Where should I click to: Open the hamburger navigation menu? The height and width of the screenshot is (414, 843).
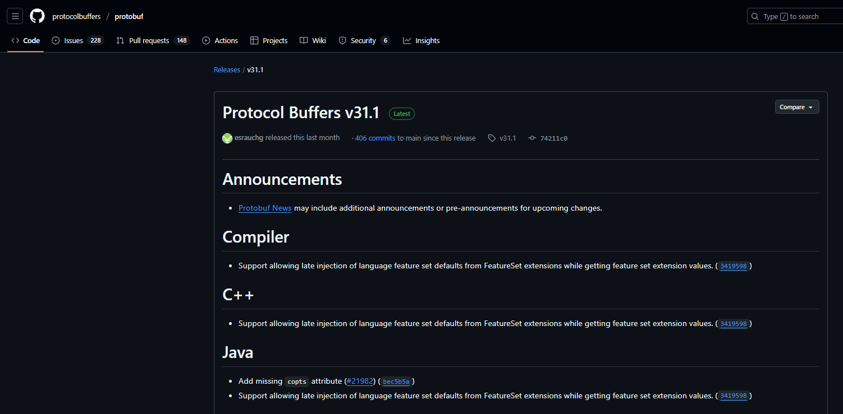tap(15, 16)
